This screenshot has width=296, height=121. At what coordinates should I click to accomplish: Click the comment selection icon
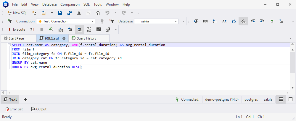coord(272,21)
